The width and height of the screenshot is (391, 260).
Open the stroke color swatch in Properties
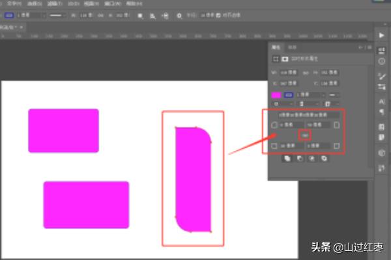[x=287, y=94]
